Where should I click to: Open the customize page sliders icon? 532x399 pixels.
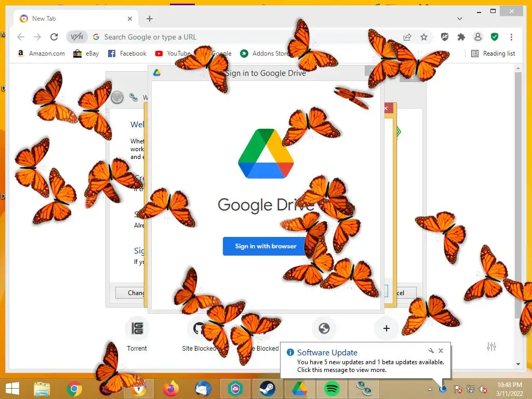[491, 347]
